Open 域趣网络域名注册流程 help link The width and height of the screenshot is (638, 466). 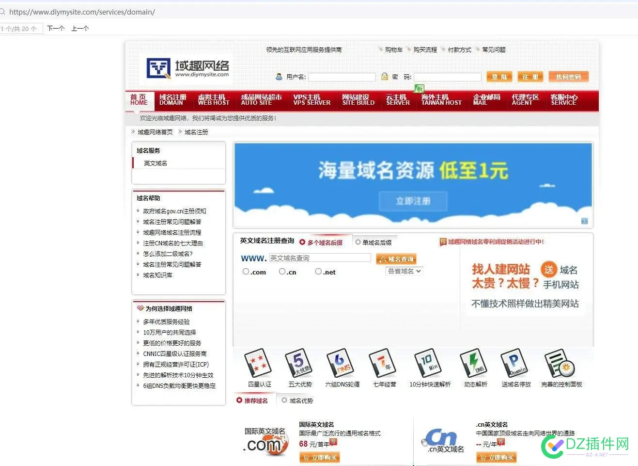pos(172,232)
